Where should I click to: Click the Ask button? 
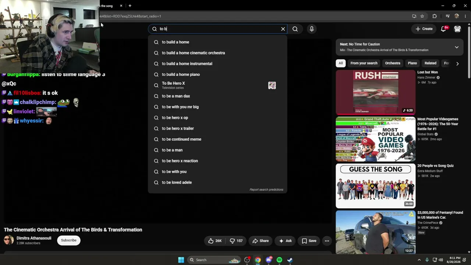[x=285, y=241]
